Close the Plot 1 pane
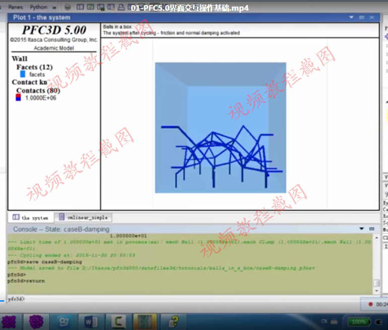 click(x=372, y=17)
